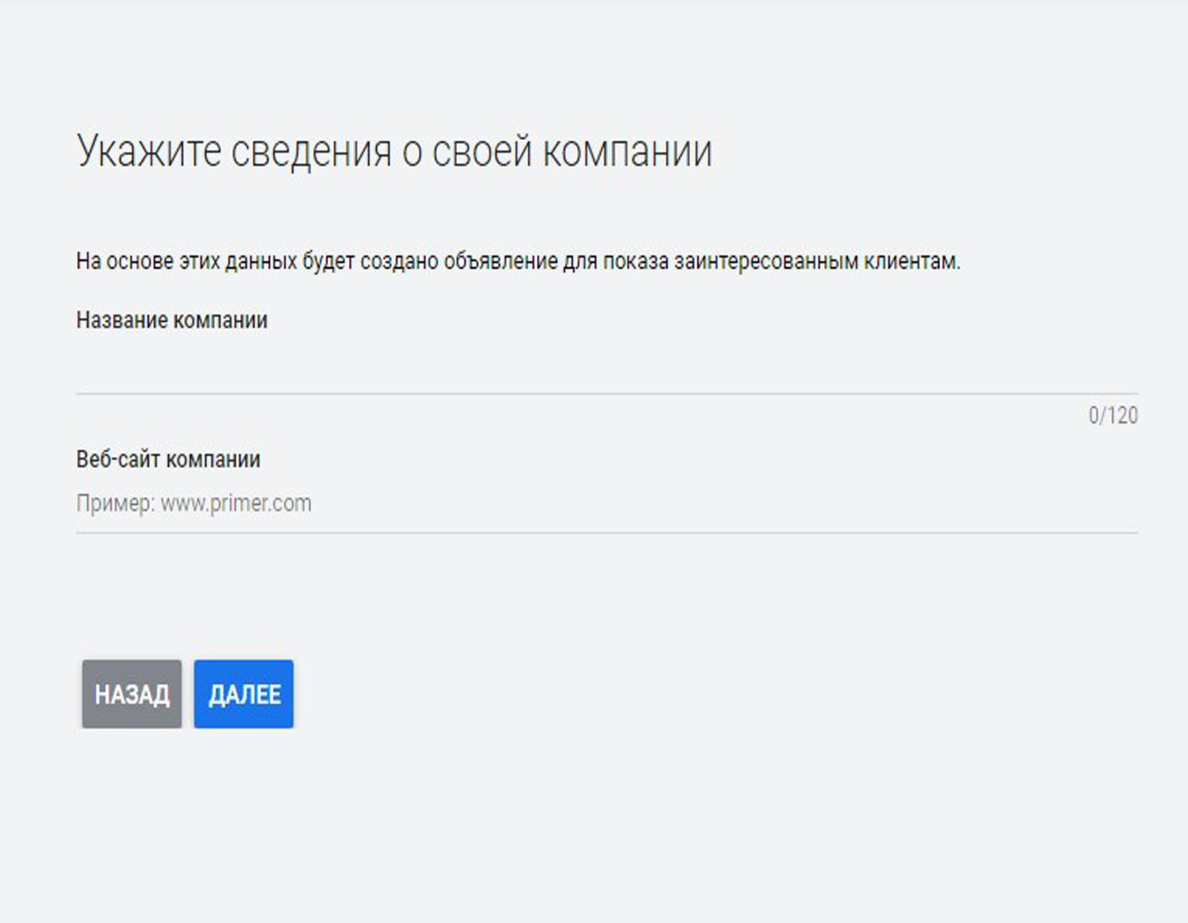Click the description text about объявление
This screenshot has height=923, width=1188.
click(518, 261)
